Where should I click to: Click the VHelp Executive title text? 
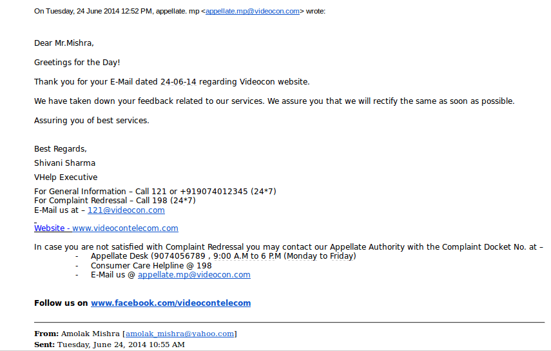coord(66,177)
